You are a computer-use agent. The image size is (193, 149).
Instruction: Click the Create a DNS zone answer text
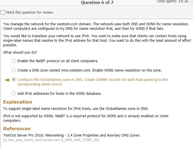(x=90, y=70)
